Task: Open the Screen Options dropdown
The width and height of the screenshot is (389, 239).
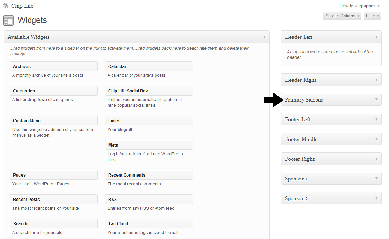Action: (x=341, y=16)
